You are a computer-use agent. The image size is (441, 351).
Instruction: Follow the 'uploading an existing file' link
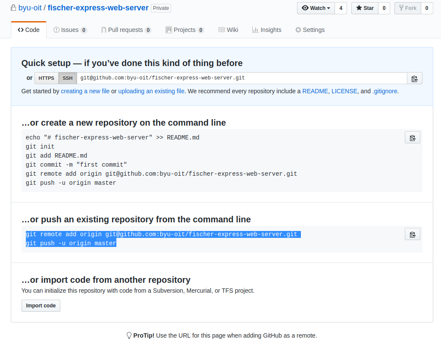[x=151, y=91]
